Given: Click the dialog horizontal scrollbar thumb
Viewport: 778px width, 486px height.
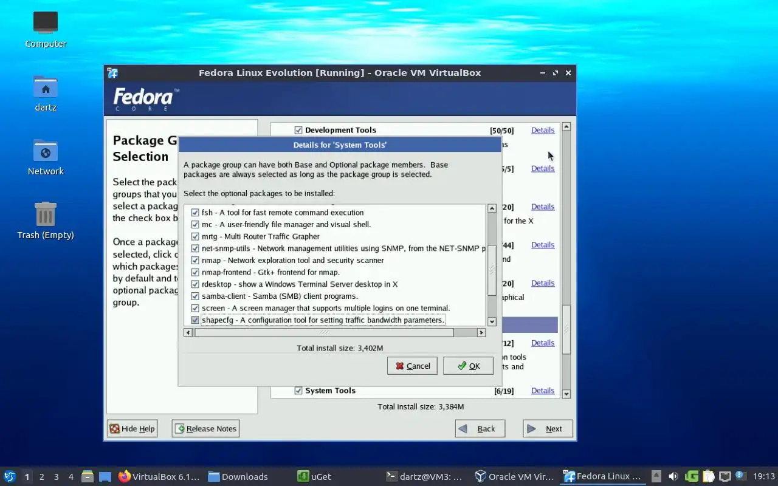Looking at the screenshot, I should [x=324, y=332].
